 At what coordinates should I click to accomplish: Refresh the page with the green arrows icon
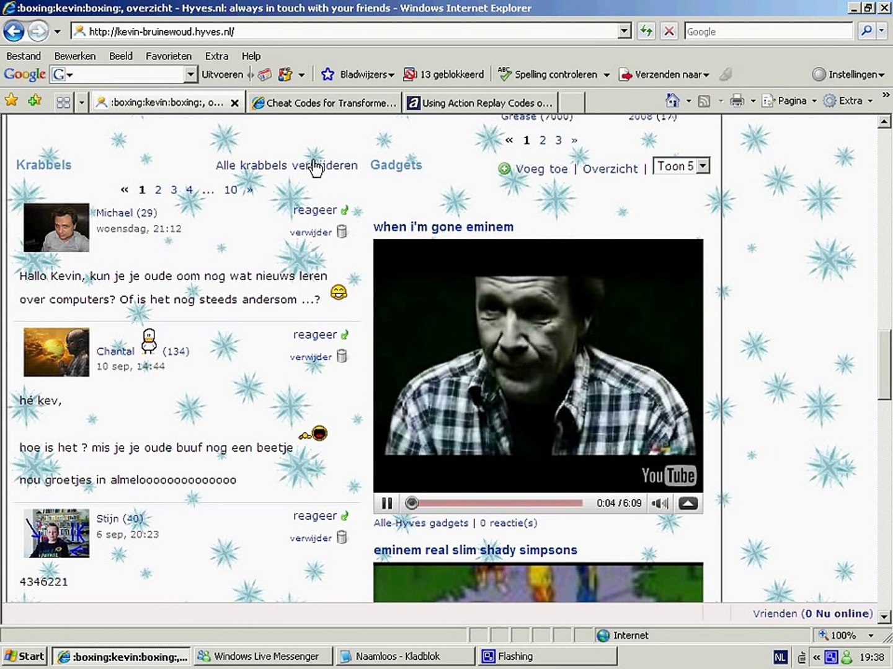646,31
